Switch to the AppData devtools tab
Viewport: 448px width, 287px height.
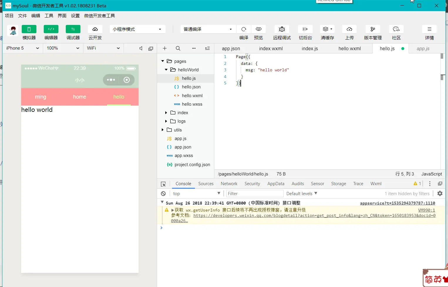276,184
